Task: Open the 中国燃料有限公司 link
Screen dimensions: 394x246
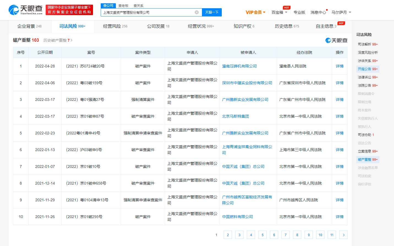Action: [237, 217]
